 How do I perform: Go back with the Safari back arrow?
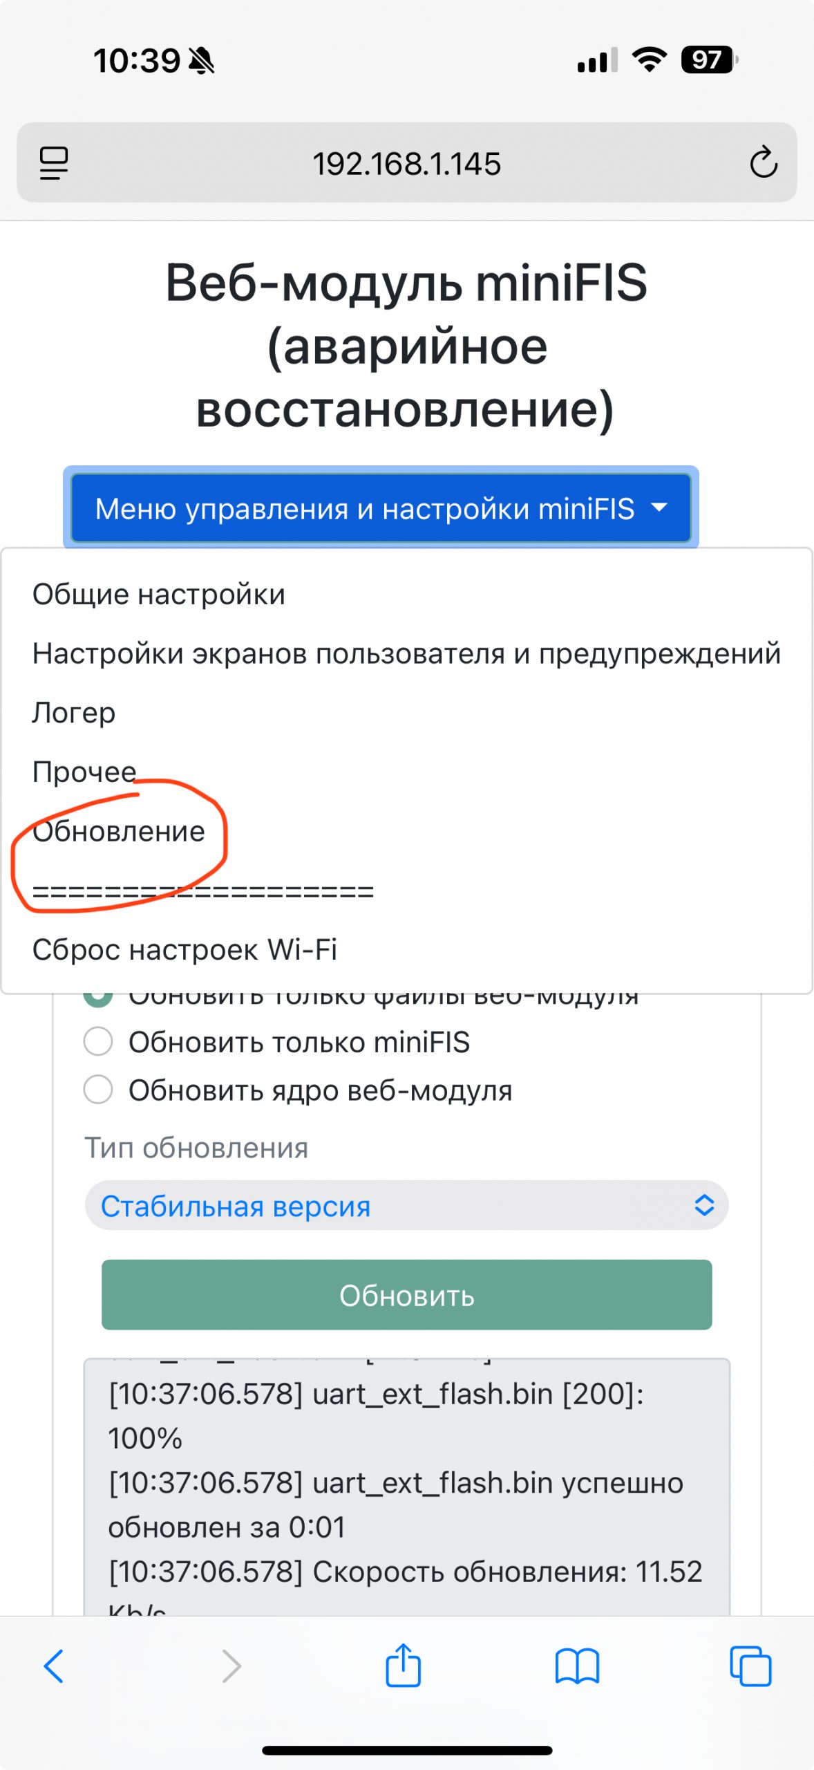53,1666
